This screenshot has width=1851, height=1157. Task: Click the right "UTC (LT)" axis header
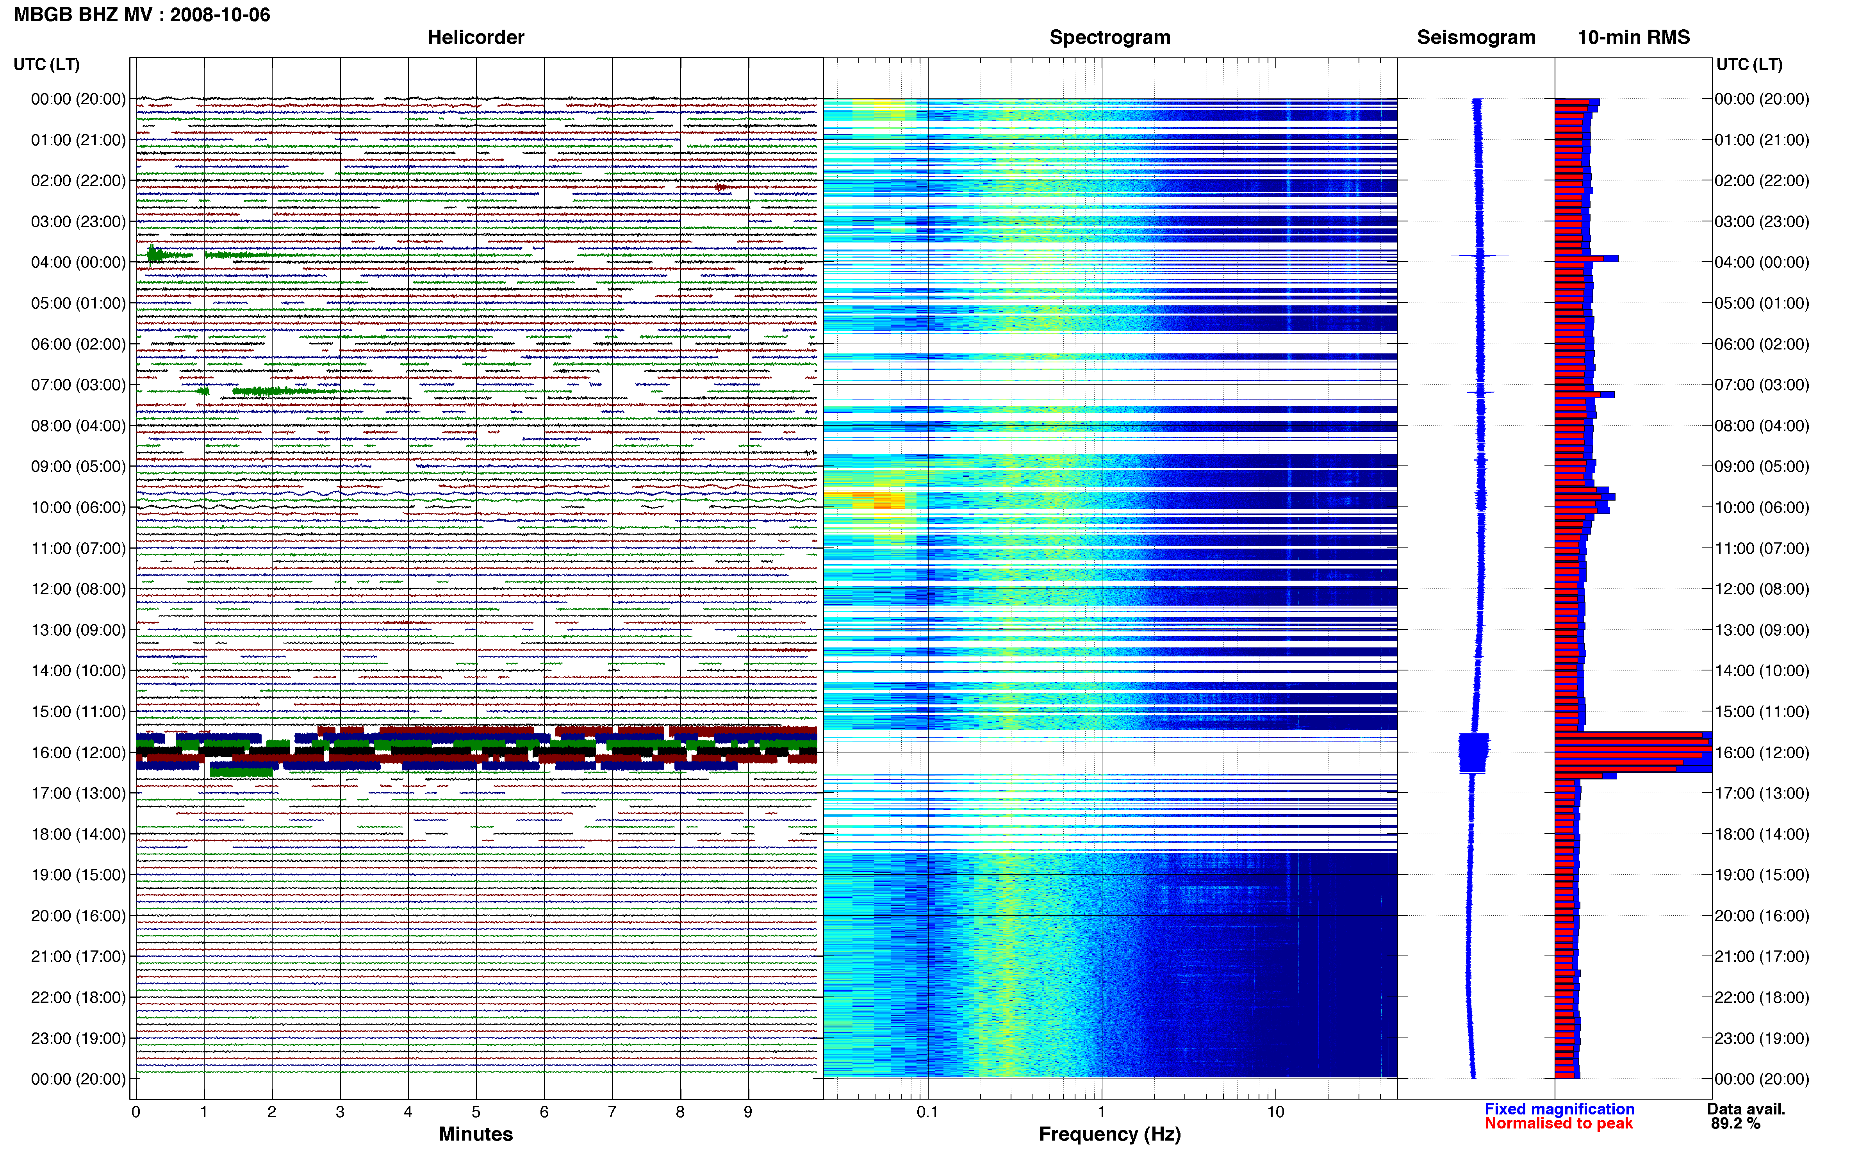tap(1749, 64)
